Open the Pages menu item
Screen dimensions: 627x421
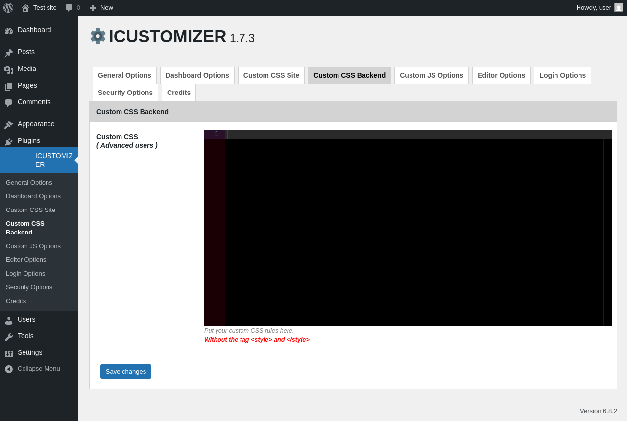39,86
